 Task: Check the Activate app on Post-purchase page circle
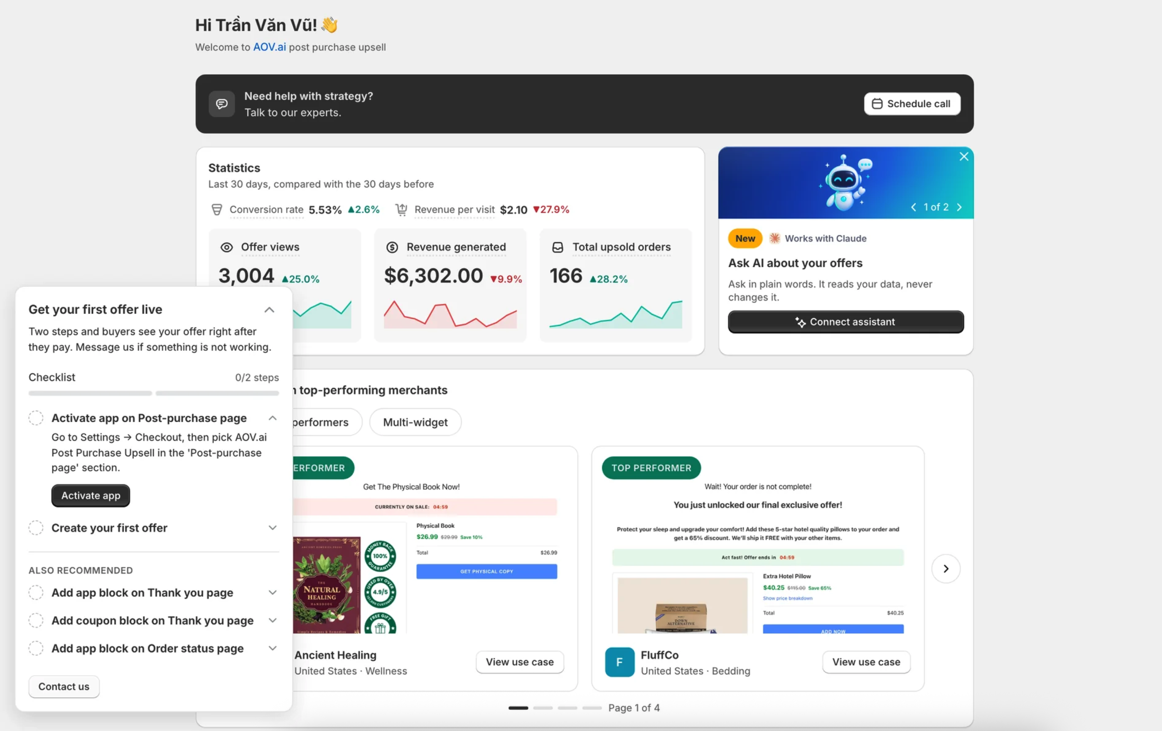click(x=36, y=418)
